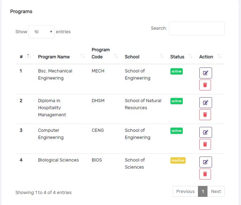Go to the Next page

click(x=216, y=192)
